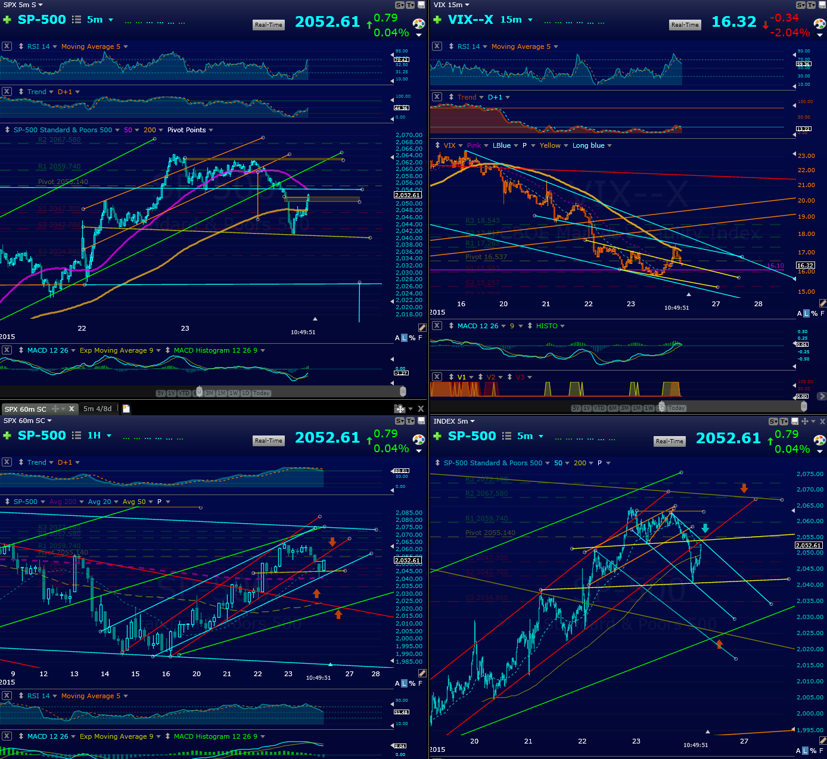Select Today range in SPX 5m time bar

[x=262, y=393]
